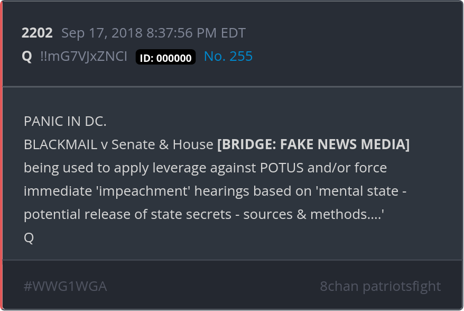The image size is (464, 311).
Task: Click the ID: 000000 badge
Action: pos(166,57)
